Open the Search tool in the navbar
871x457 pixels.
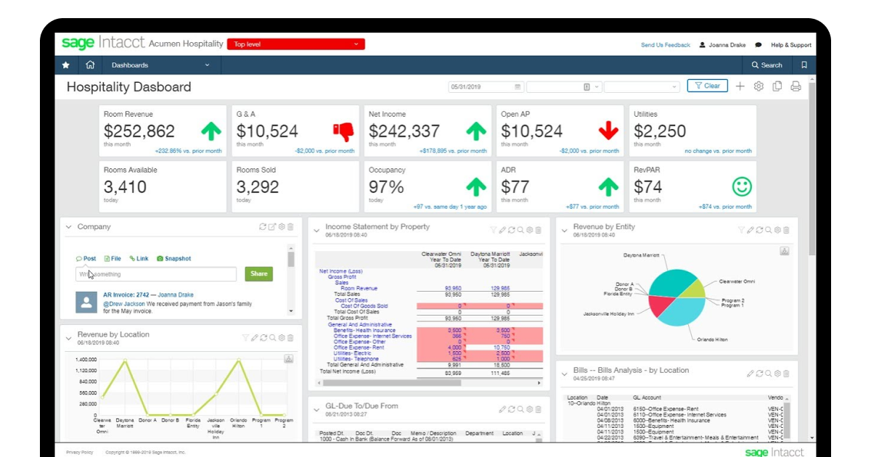click(x=768, y=65)
